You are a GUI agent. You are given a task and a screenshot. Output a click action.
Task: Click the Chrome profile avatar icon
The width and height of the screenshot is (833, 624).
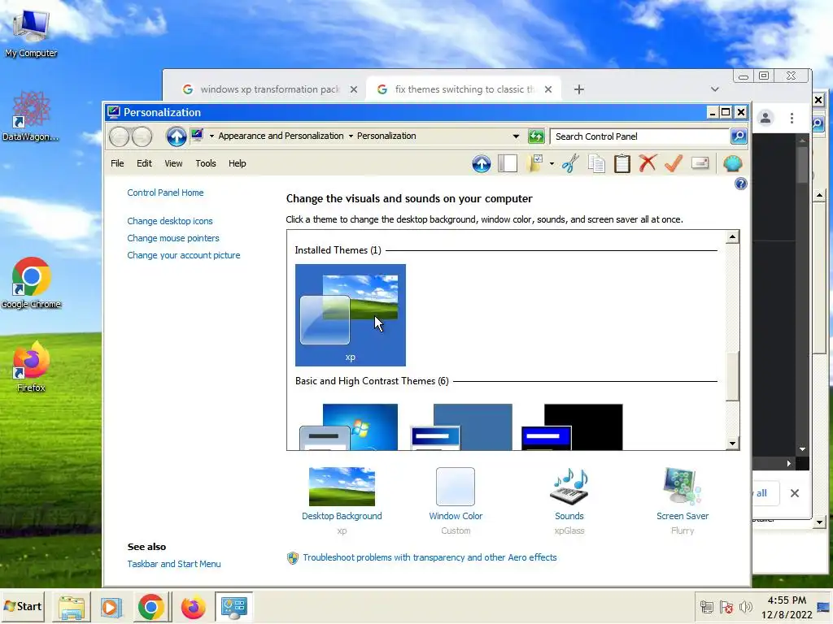click(x=765, y=118)
